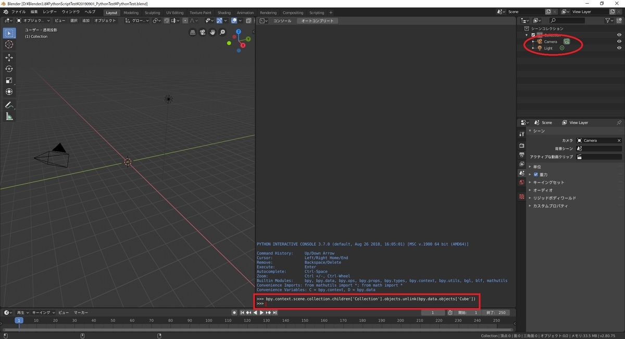625x339 pixels.
Task: Click the Z axis on navigation gizmo
Action: coord(239,32)
